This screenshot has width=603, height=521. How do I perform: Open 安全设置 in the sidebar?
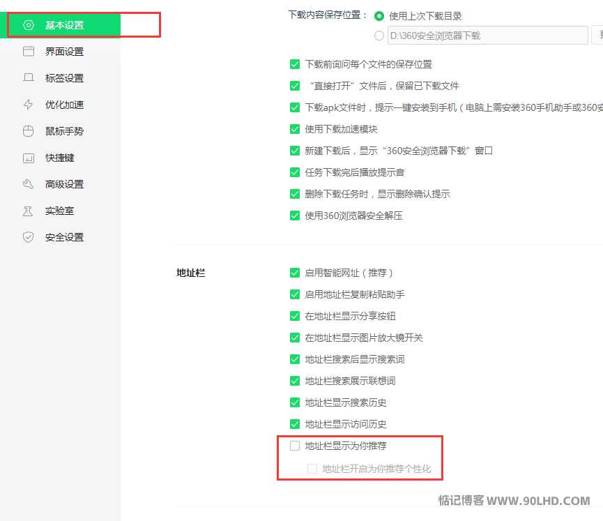[x=61, y=237]
